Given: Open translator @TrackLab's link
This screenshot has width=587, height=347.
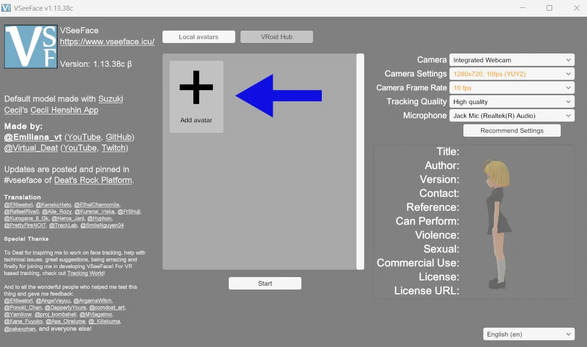Looking at the screenshot, I should tap(63, 225).
